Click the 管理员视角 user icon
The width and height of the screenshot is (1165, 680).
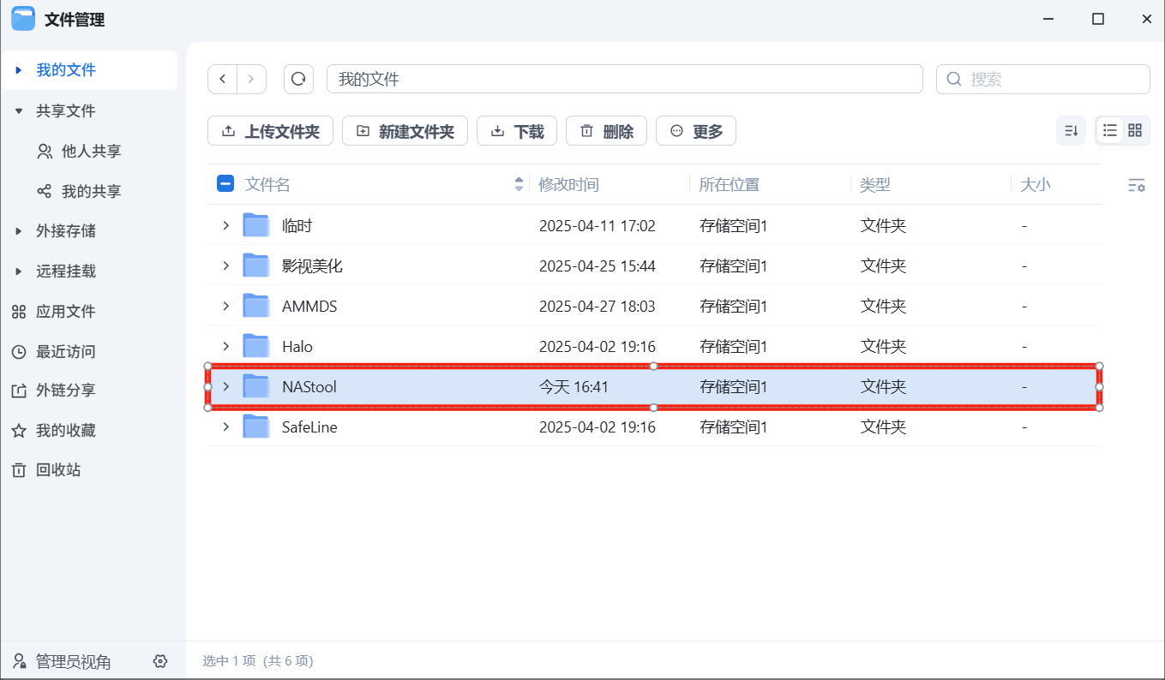19,661
